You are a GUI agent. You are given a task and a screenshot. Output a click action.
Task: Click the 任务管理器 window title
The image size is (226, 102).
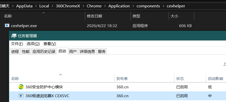pyautogui.click(x=27, y=36)
